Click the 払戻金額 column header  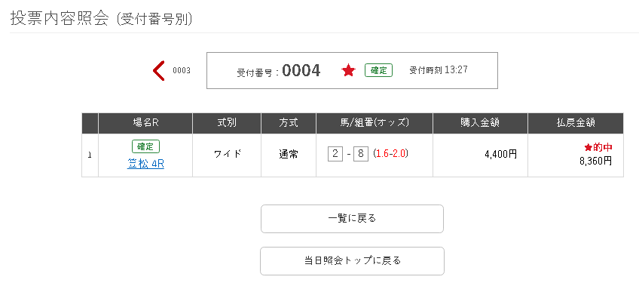pyautogui.click(x=576, y=123)
